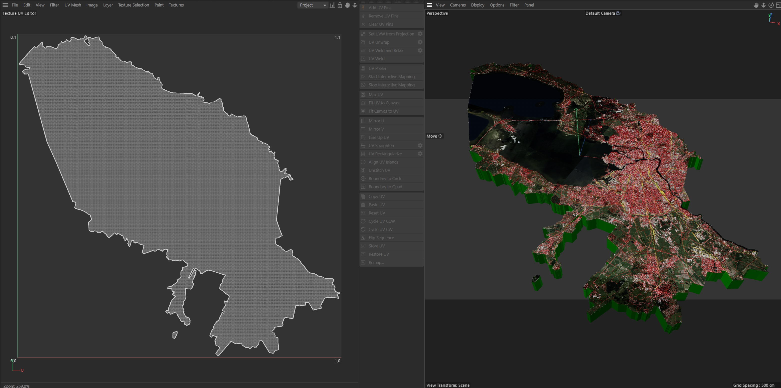Click the UV Rectangularize gear icon

(x=420, y=154)
